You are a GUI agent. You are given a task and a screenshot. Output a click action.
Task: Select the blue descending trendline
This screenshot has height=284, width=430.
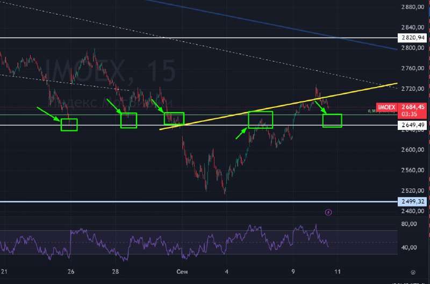[x=271, y=25]
